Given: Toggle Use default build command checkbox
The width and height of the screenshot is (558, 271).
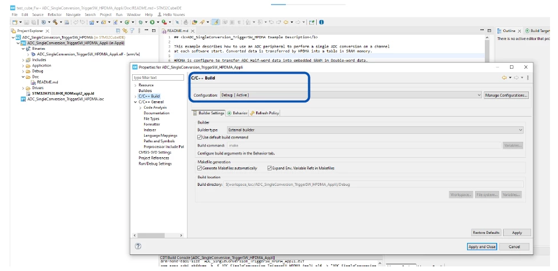Looking at the screenshot, I should [200, 137].
